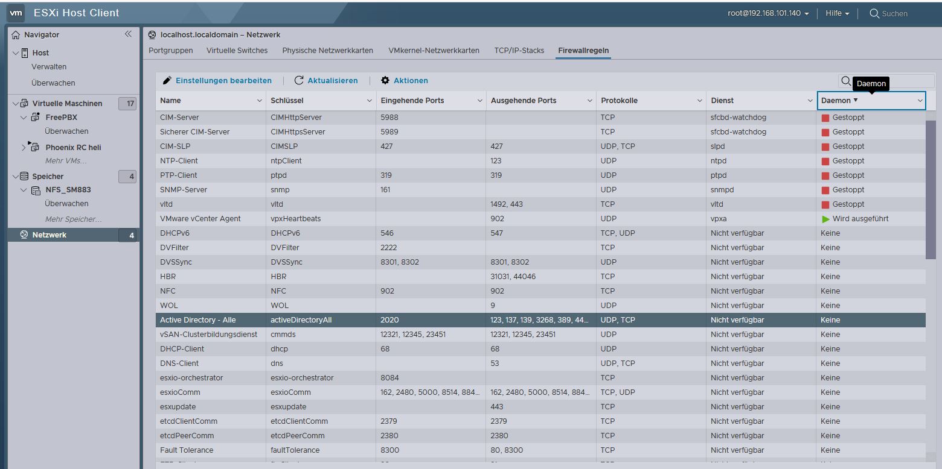
Task: Click the Aktualisieren refresh icon
Action: [299, 81]
